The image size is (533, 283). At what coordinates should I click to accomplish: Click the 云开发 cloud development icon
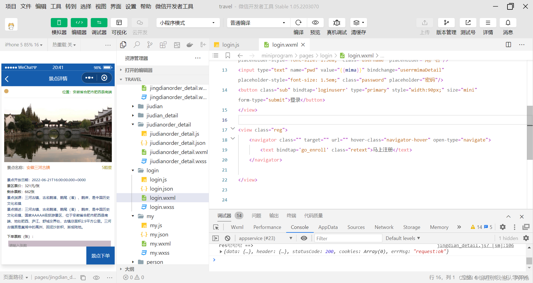pos(140,22)
